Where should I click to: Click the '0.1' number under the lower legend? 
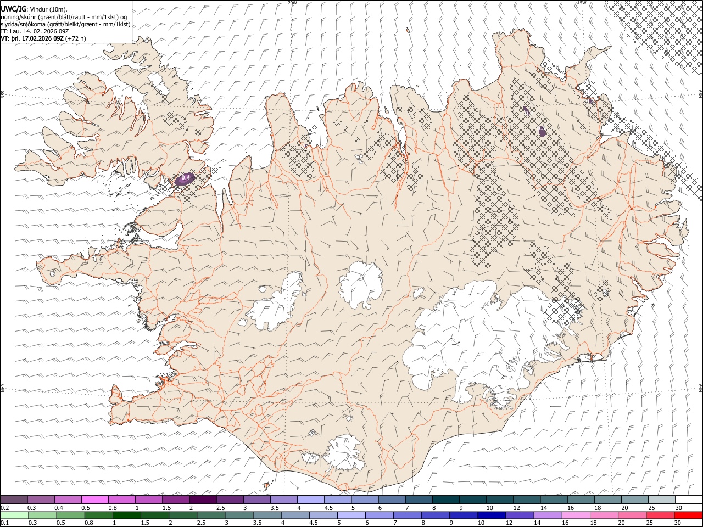point(5,523)
